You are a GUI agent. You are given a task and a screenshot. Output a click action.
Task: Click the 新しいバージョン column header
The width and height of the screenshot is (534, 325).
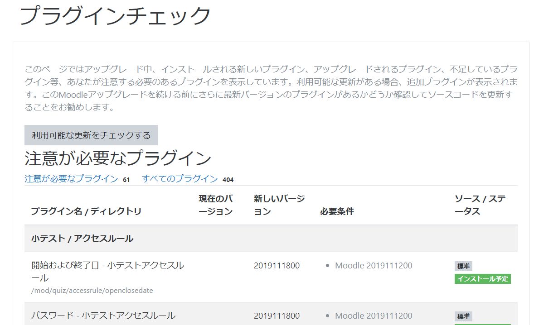click(279, 205)
